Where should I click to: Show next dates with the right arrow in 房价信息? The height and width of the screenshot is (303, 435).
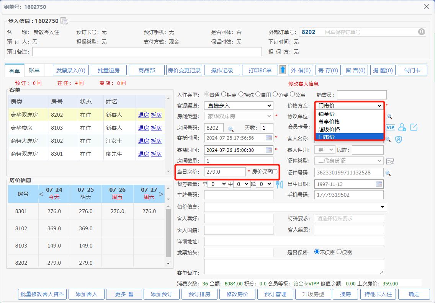pos(161,194)
